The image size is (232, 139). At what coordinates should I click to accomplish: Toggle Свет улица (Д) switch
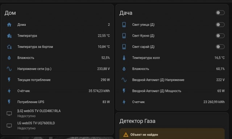[x=220, y=25]
